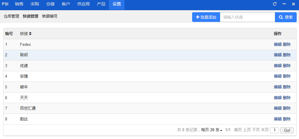Delete the 联邦 row

coord(287,55)
